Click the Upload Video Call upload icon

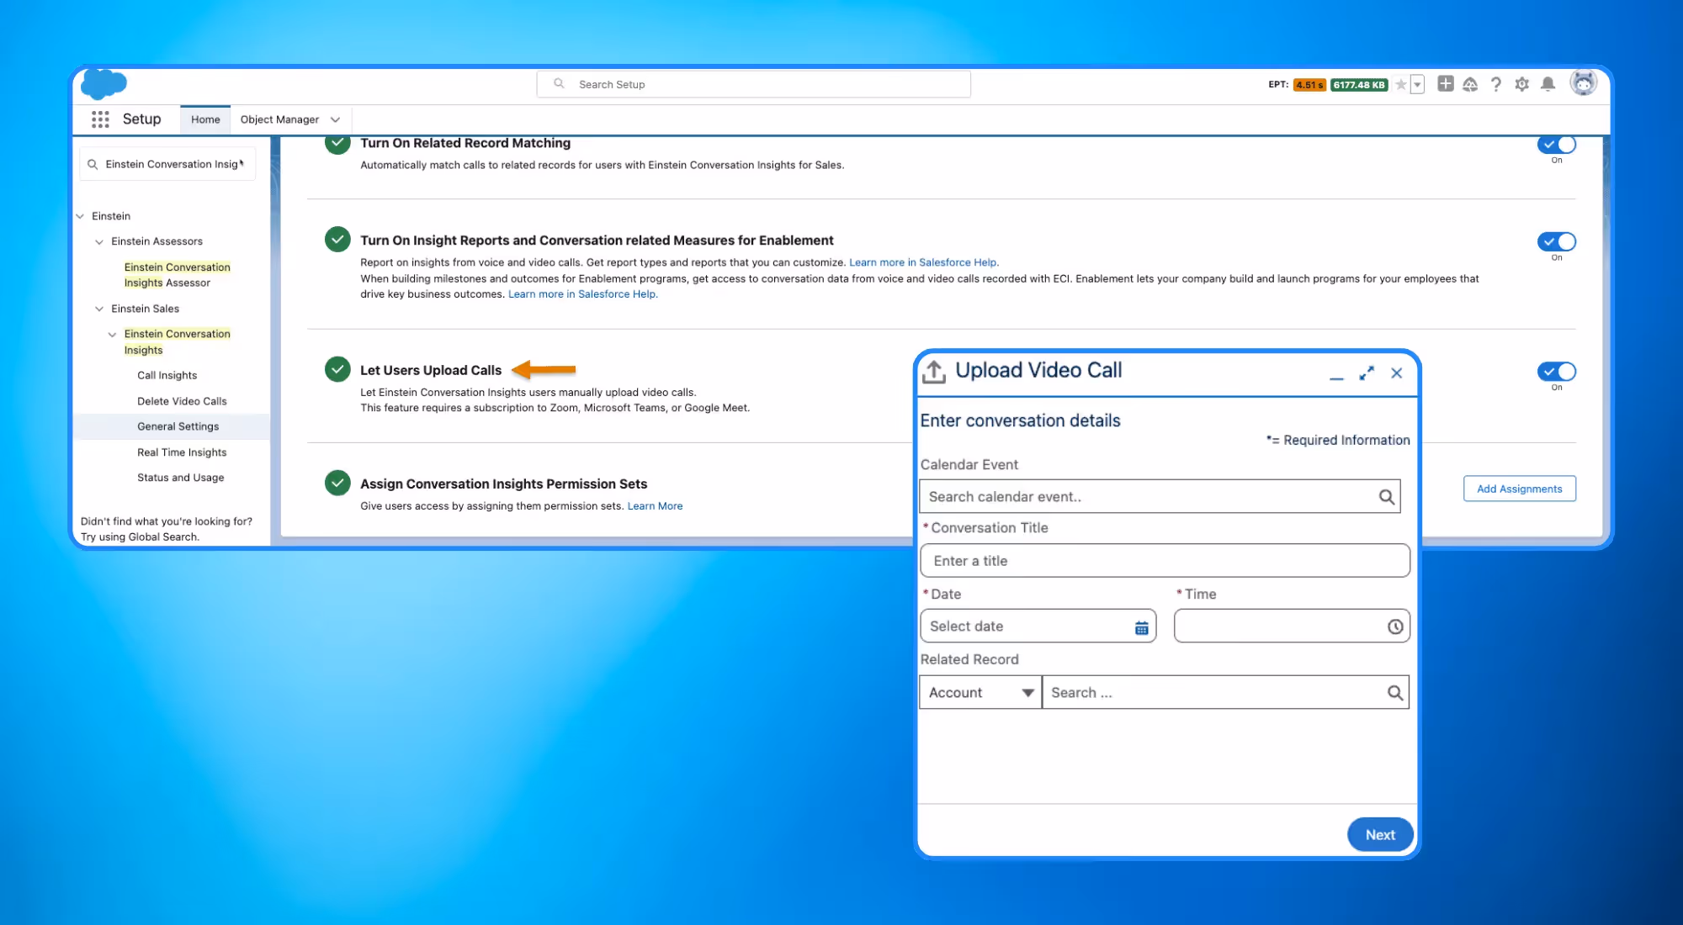[933, 371]
